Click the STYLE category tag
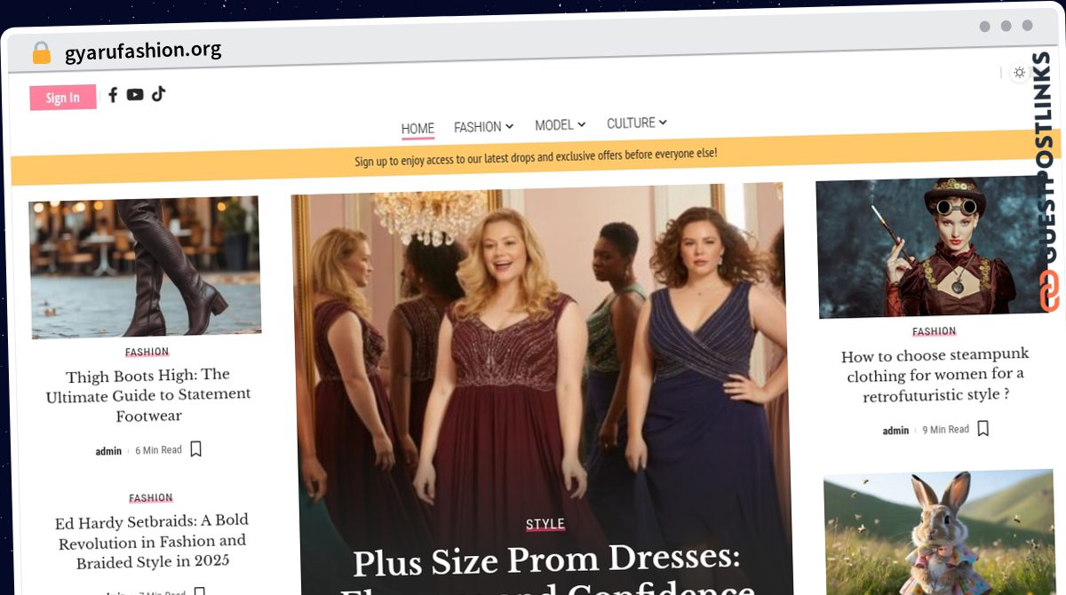Image resolution: width=1066 pixels, height=595 pixels. click(545, 525)
